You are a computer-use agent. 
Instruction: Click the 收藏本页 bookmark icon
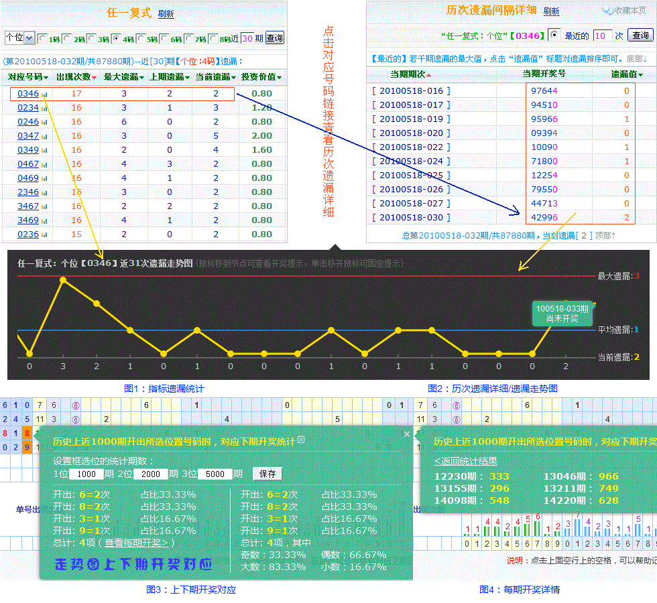pos(607,11)
